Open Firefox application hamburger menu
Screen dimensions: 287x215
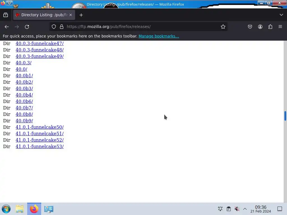[x=280, y=27]
